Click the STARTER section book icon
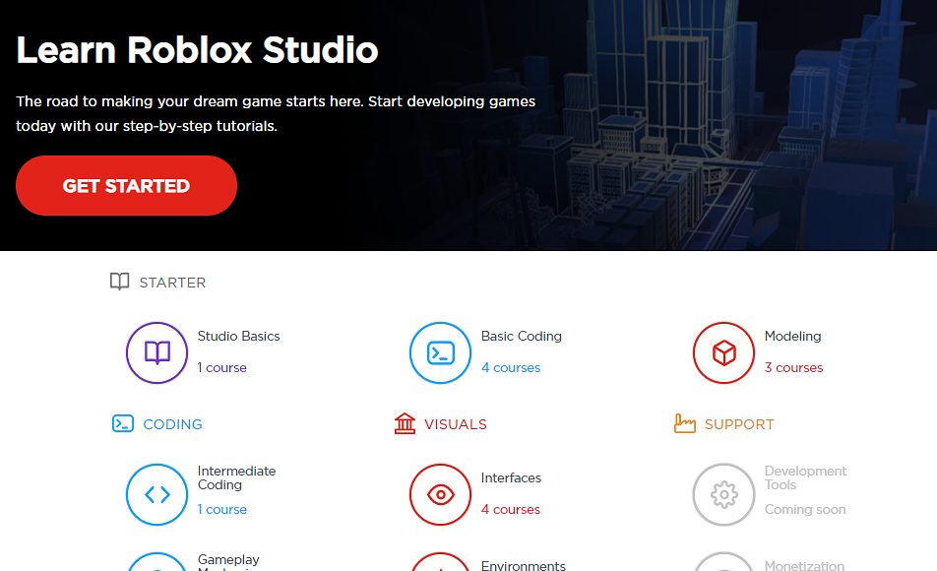This screenshot has width=937, height=571. pyautogui.click(x=119, y=282)
